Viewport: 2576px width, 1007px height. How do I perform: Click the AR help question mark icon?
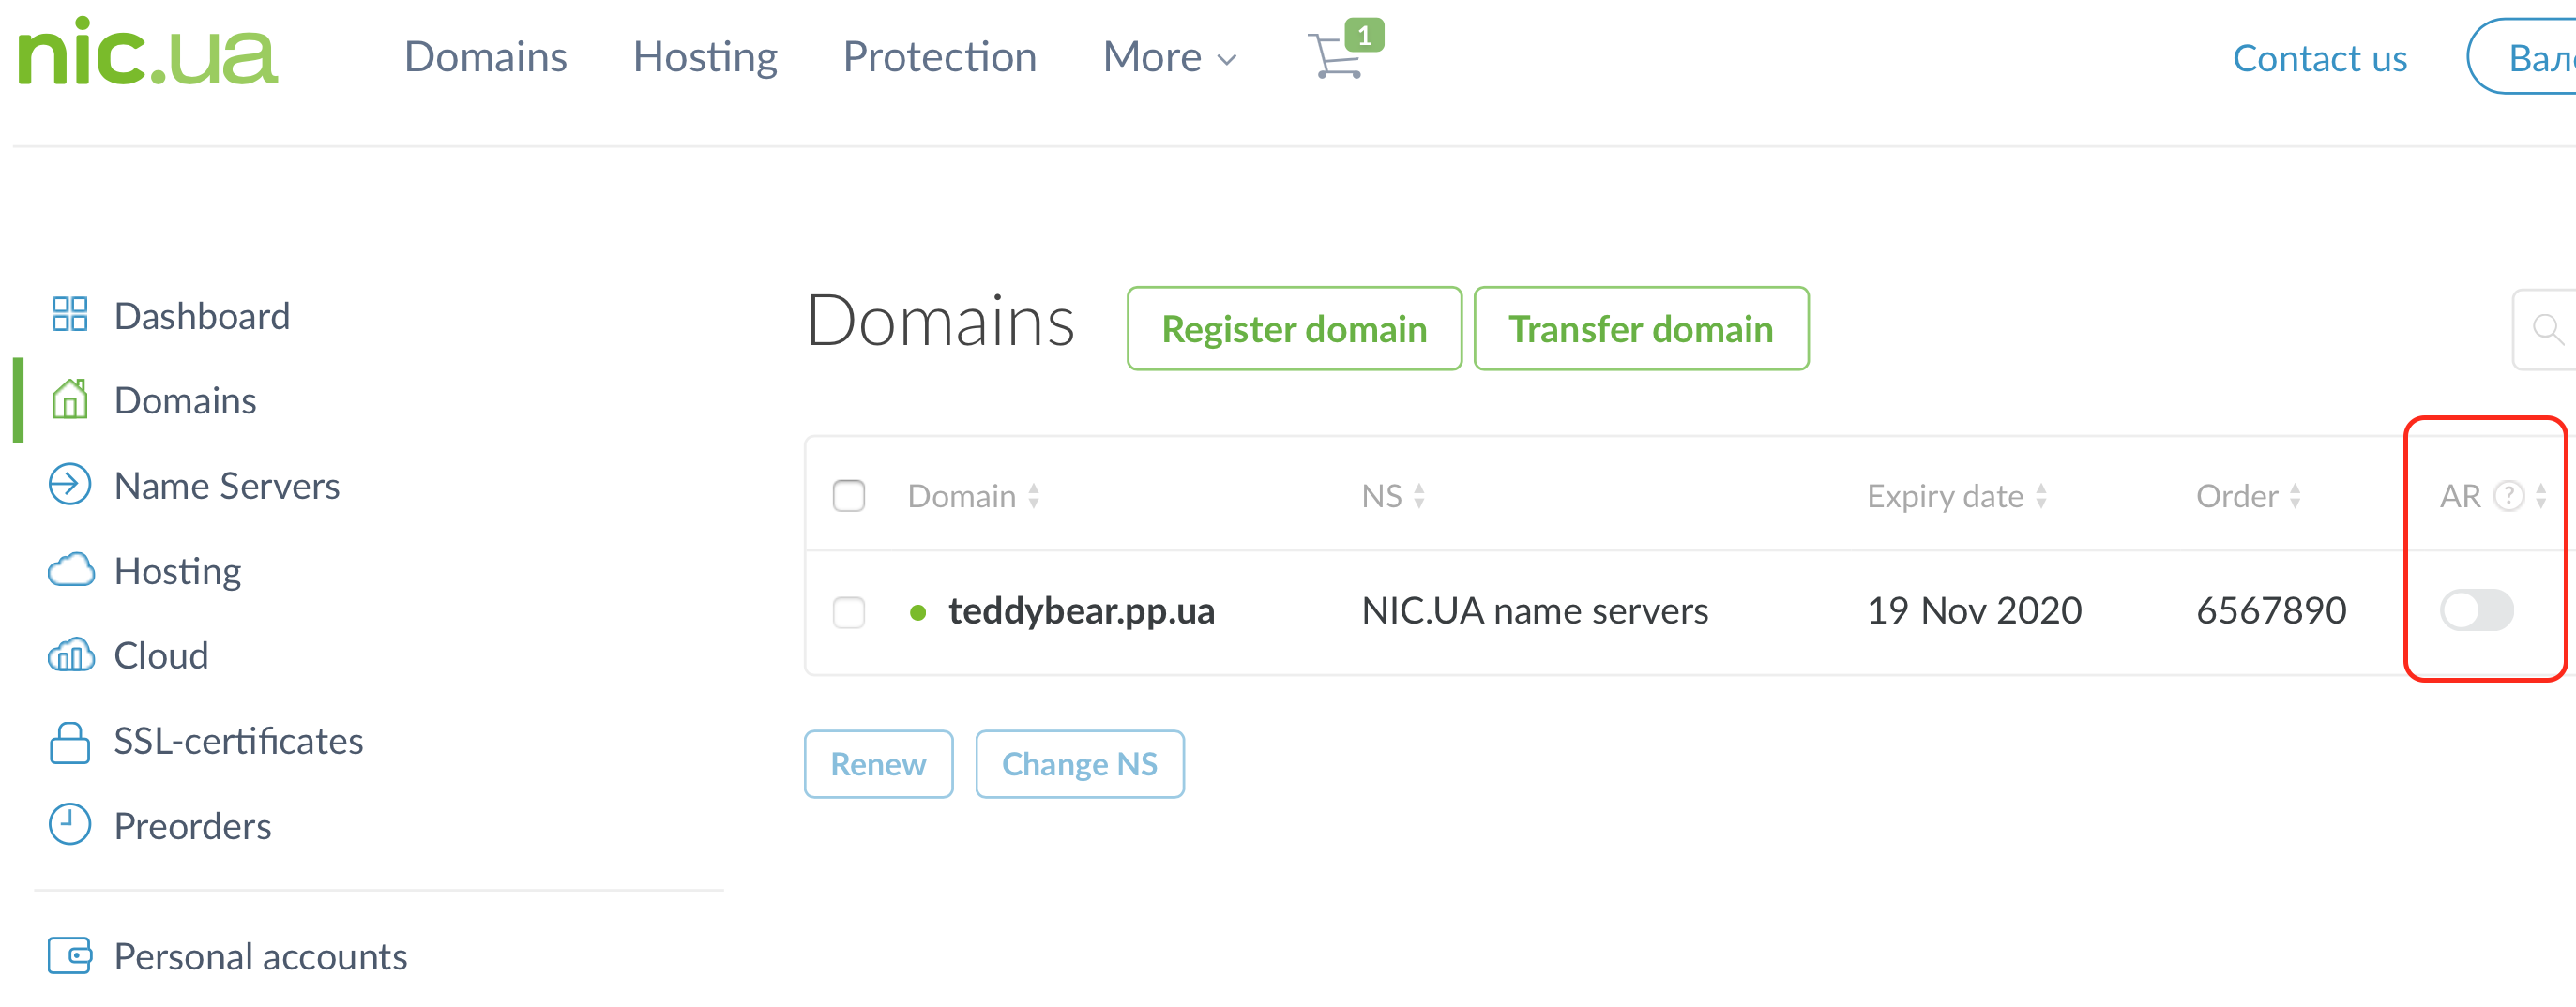pyautogui.click(x=2507, y=497)
